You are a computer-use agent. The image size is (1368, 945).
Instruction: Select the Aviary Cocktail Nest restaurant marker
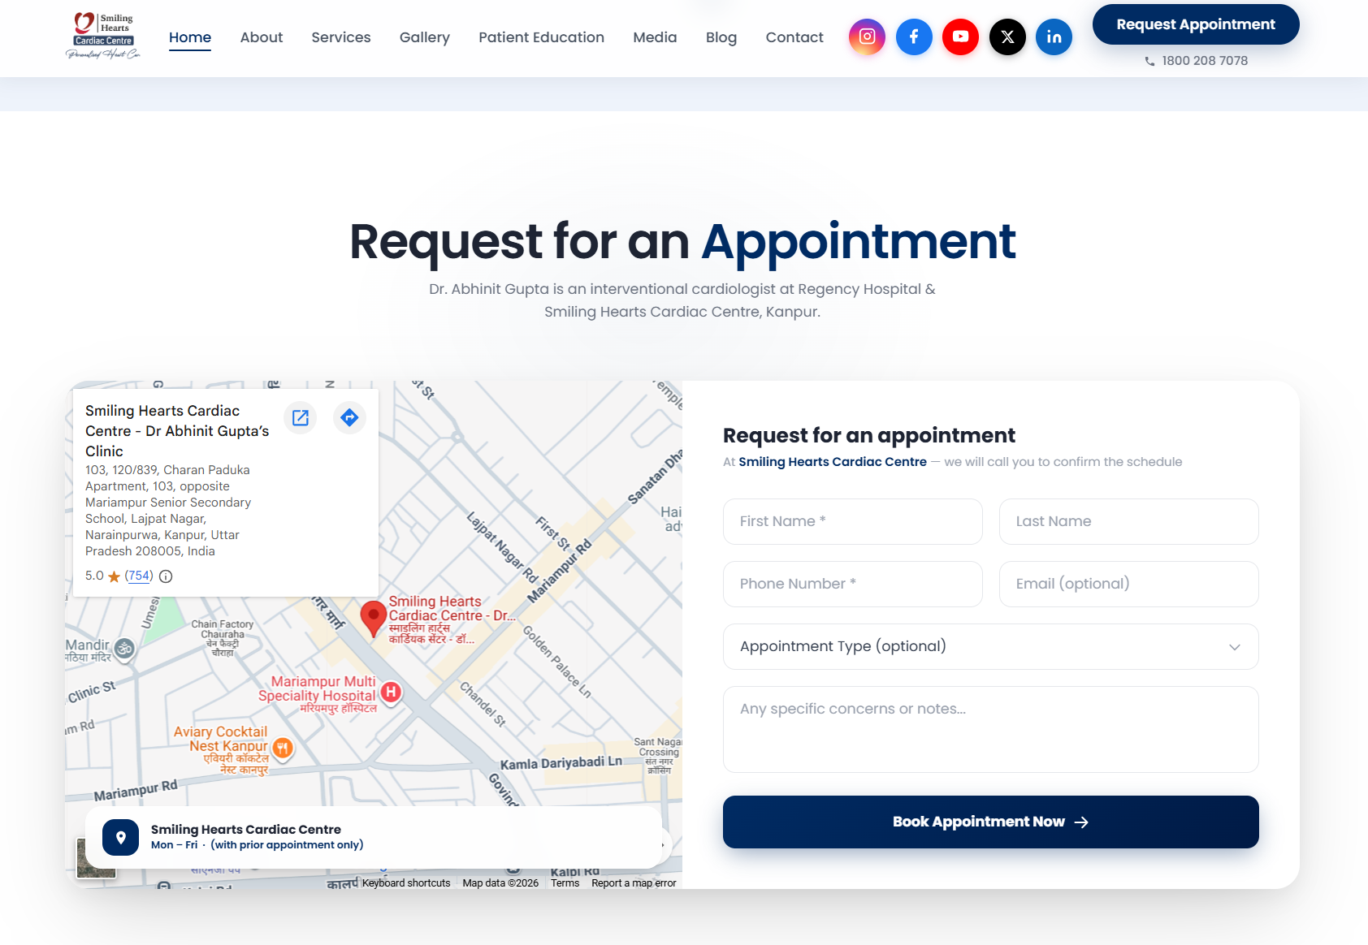[283, 748]
